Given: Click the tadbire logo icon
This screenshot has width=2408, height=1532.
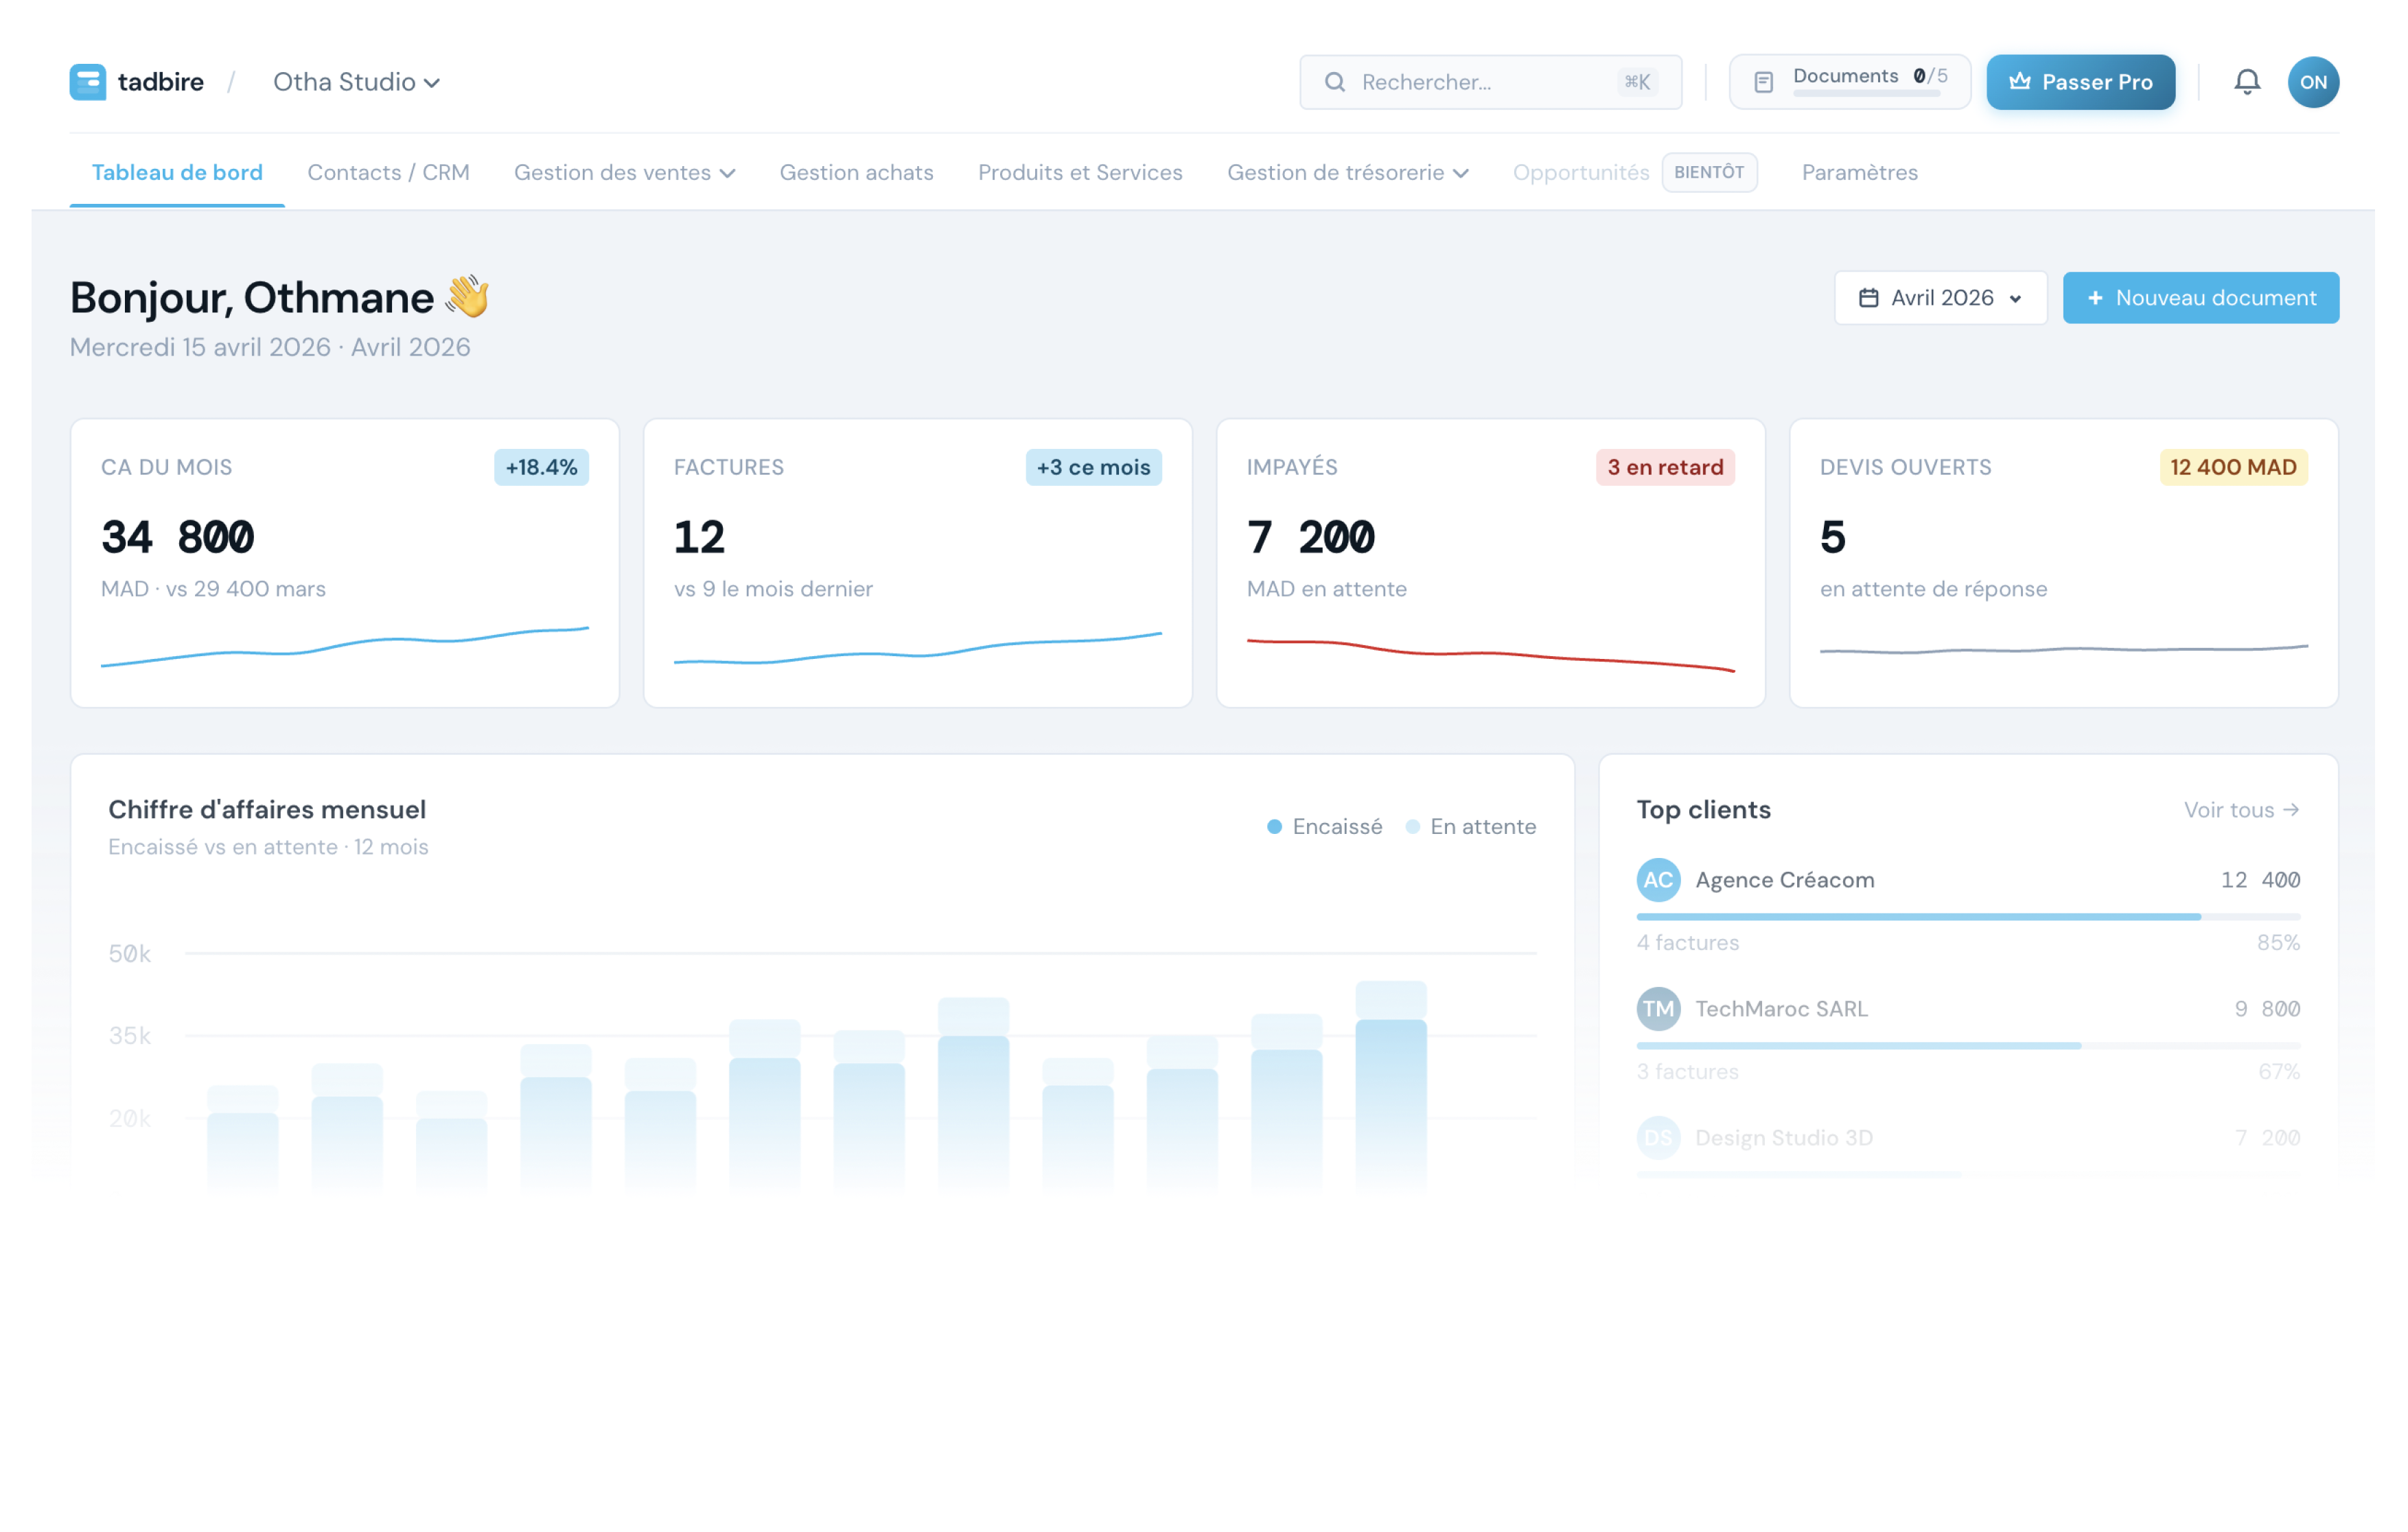Looking at the screenshot, I should [88, 82].
